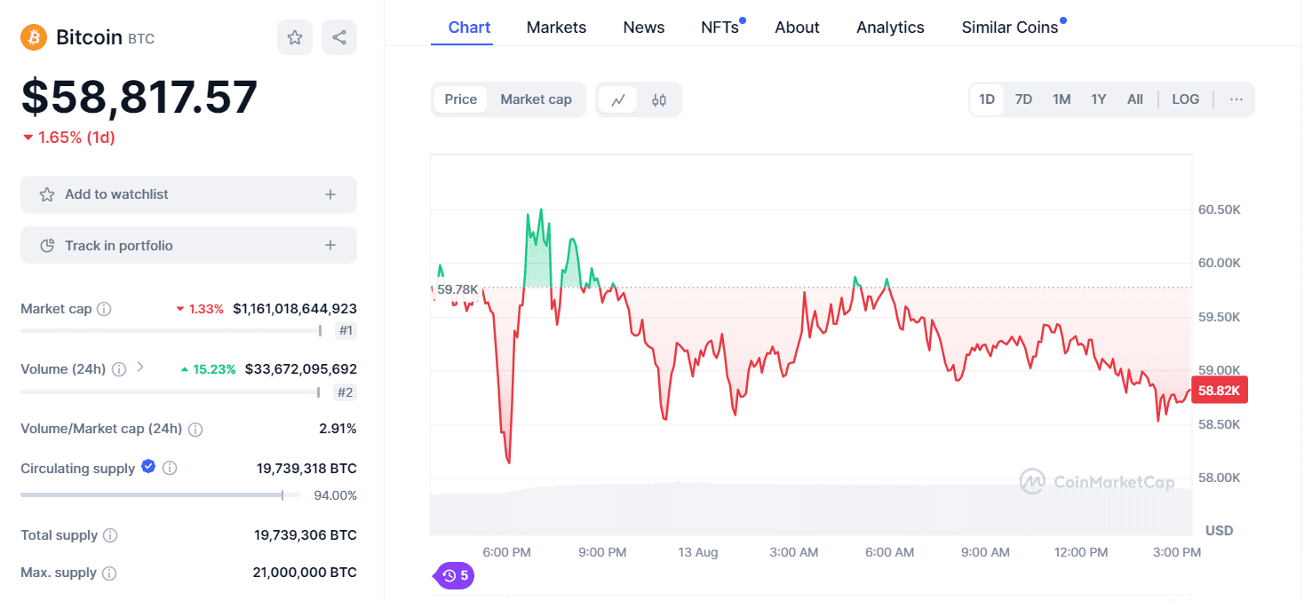Switch to the Markets tab

click(556, 27)
